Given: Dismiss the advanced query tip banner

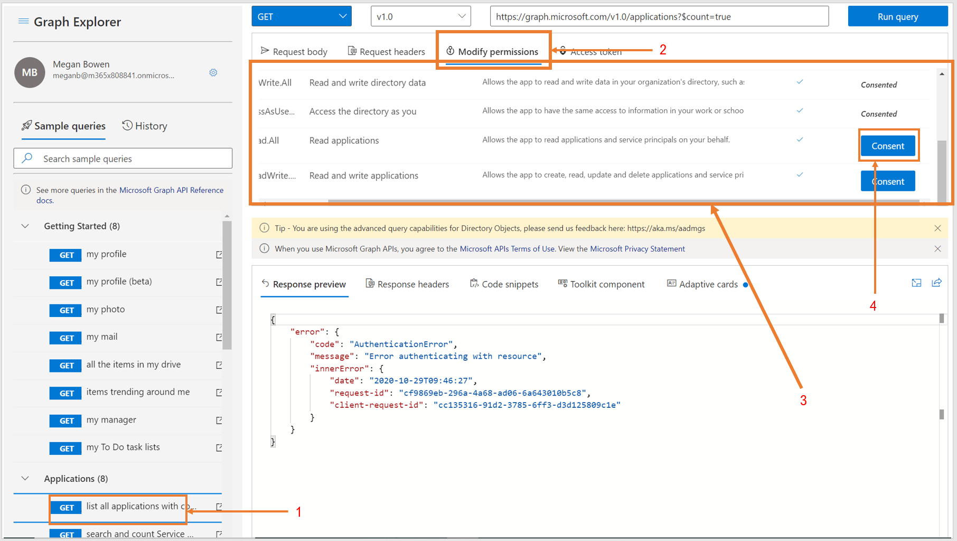Looking at the screenshot, I should tap(937, 228).
